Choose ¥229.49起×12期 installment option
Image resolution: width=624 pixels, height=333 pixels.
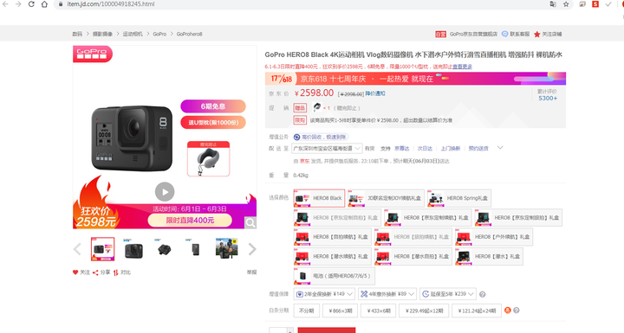coord(424,311)
